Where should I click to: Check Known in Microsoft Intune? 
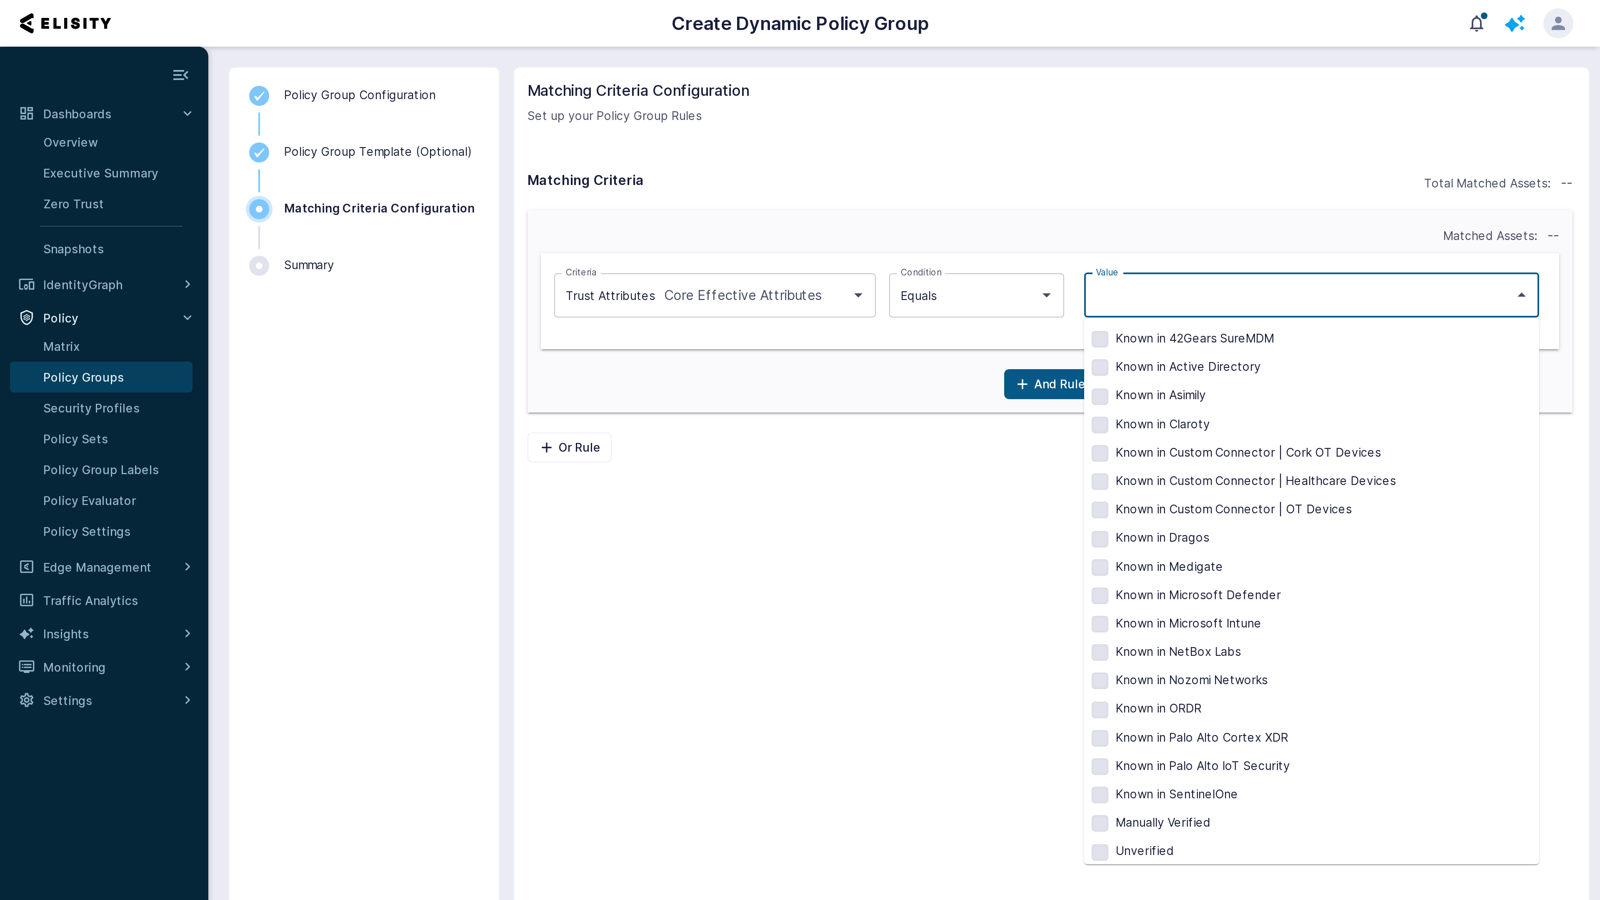click(x=1100, y=624)
